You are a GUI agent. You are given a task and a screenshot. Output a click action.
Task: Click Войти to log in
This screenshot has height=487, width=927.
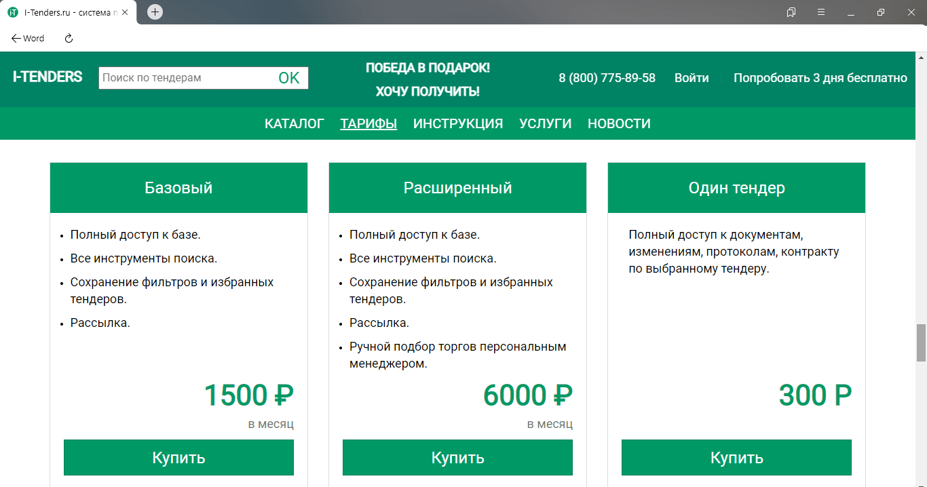tap(692, 78)
